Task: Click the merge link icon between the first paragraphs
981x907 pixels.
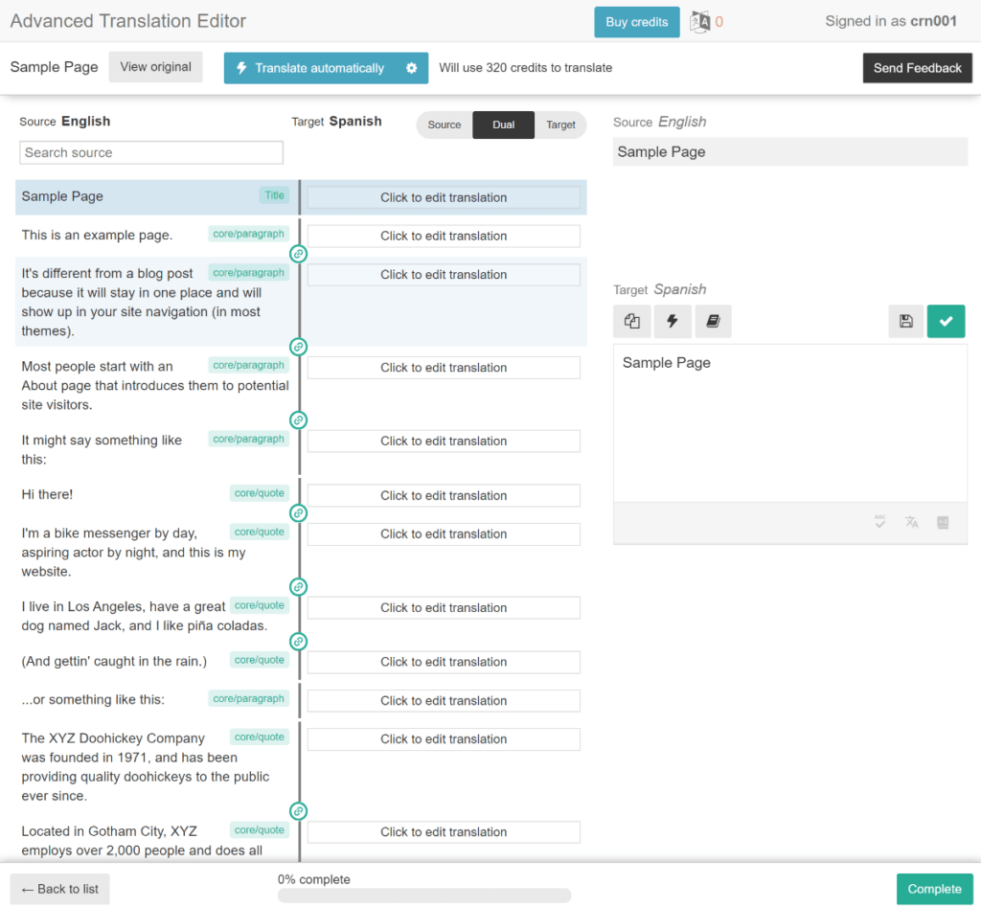Action: (x=298, y=254)
